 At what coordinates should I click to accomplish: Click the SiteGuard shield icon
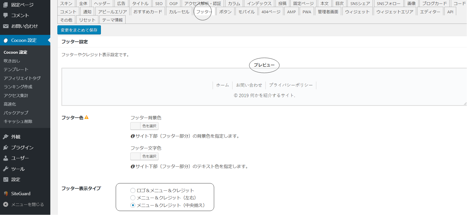tap(6, 194)
